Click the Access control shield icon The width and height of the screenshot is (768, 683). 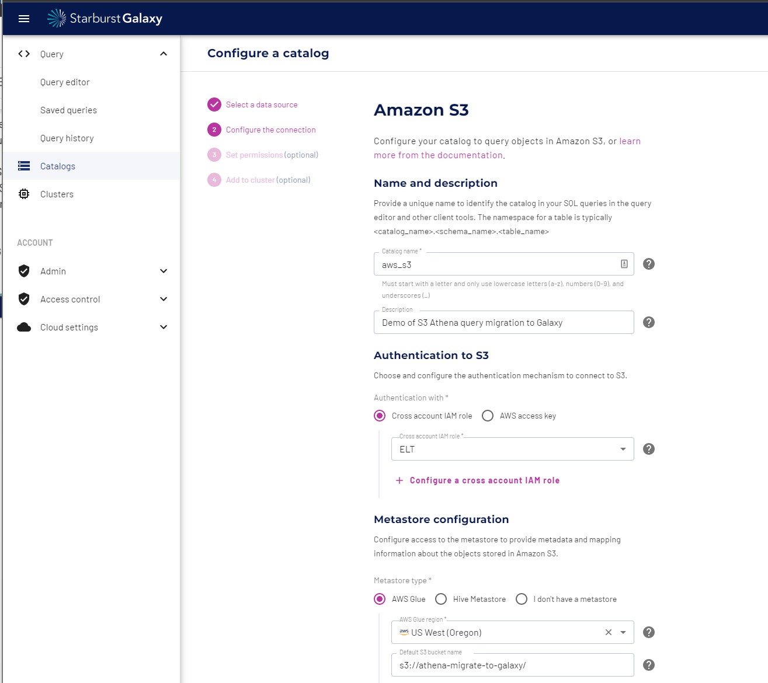click(24, 299)
